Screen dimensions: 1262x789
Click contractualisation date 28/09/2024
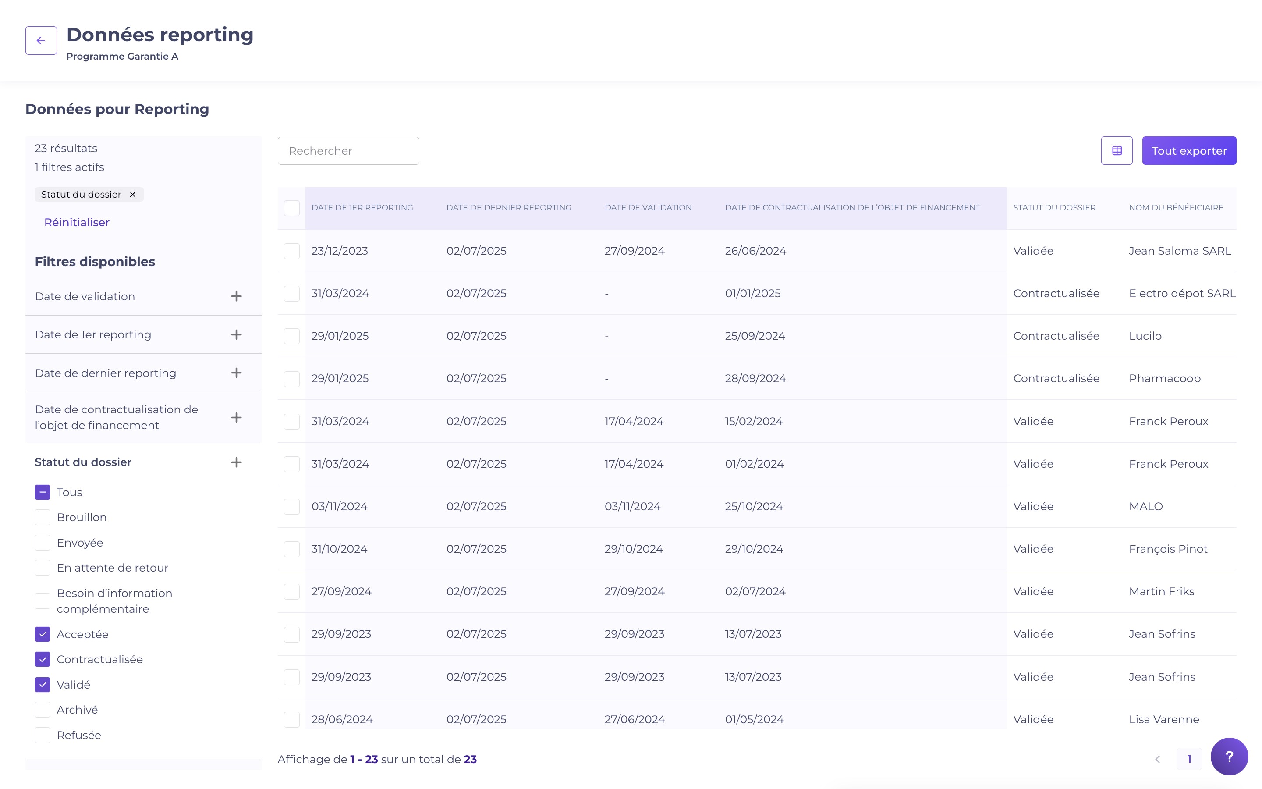(x=755, y=378)
